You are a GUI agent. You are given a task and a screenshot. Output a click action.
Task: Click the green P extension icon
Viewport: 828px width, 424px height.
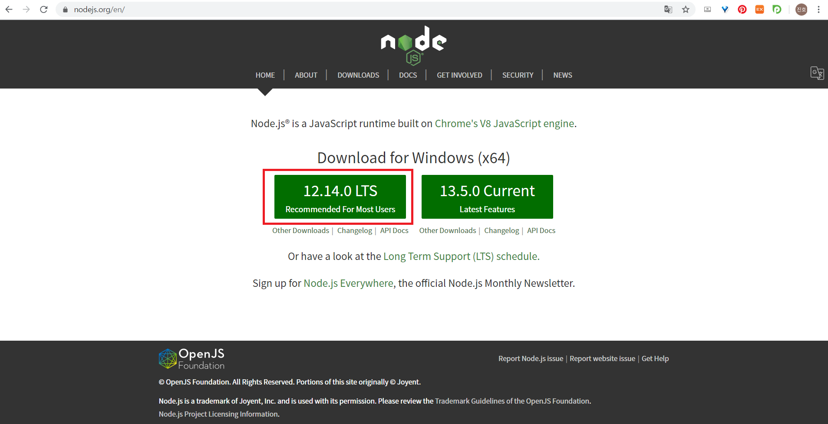pyautogui.click(x=777, y=10)
